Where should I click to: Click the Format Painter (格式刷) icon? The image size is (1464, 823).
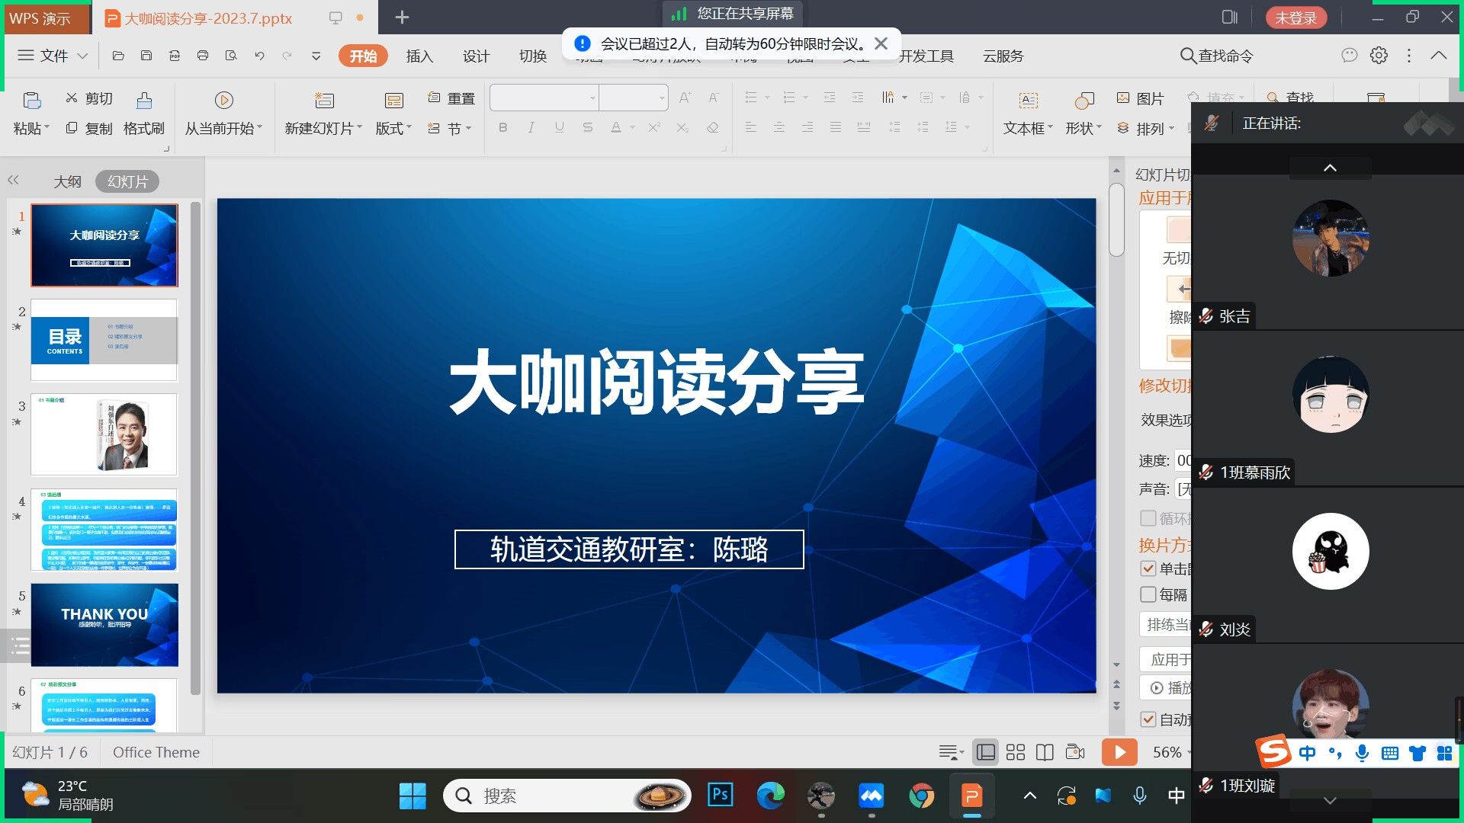coord(144,101)
